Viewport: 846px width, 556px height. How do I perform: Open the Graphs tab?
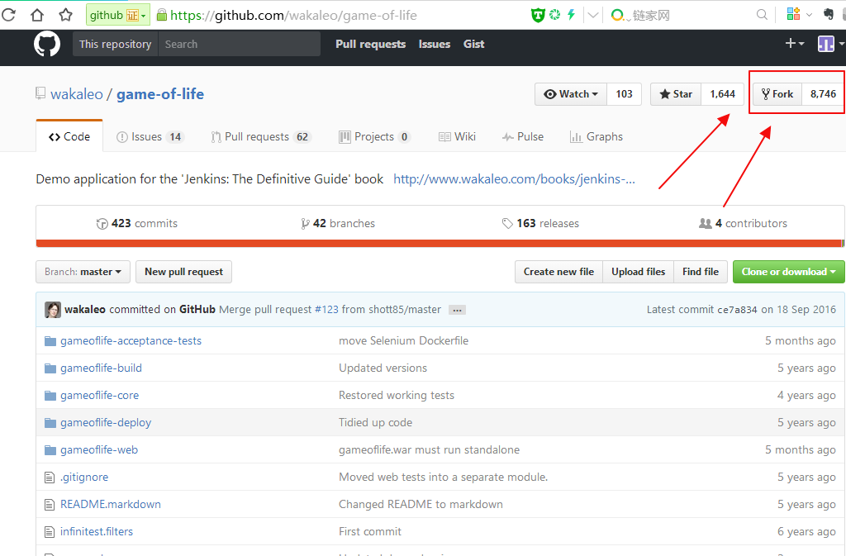pos(596,137)
